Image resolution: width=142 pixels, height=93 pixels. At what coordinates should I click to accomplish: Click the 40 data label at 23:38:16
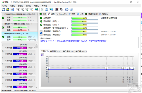(x=123, y=68)
